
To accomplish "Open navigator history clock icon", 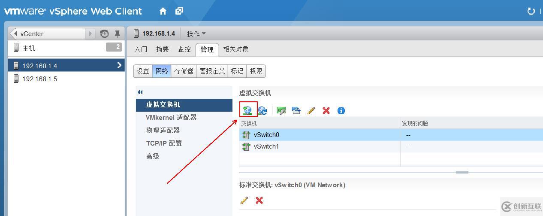I will click(x=104, y=33).
